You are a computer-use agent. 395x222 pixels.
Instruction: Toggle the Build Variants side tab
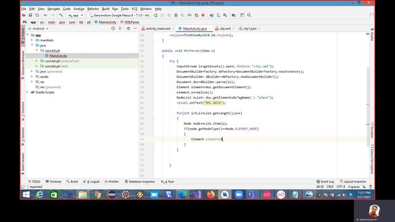click(23, 163)
